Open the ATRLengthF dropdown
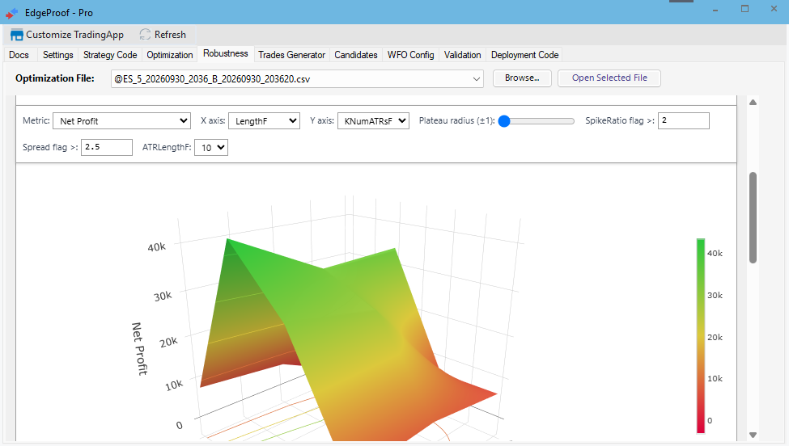Screen dimensions: 789x446 tap(211, 148)
